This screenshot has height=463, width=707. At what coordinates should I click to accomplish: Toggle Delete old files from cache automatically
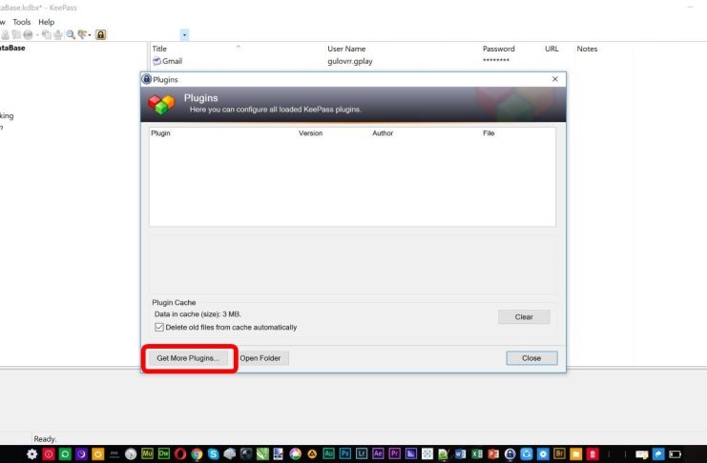pos(159,327)
